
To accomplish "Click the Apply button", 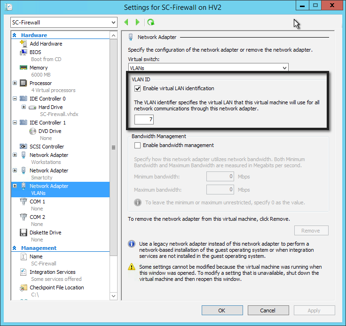I will click(314, 310).
